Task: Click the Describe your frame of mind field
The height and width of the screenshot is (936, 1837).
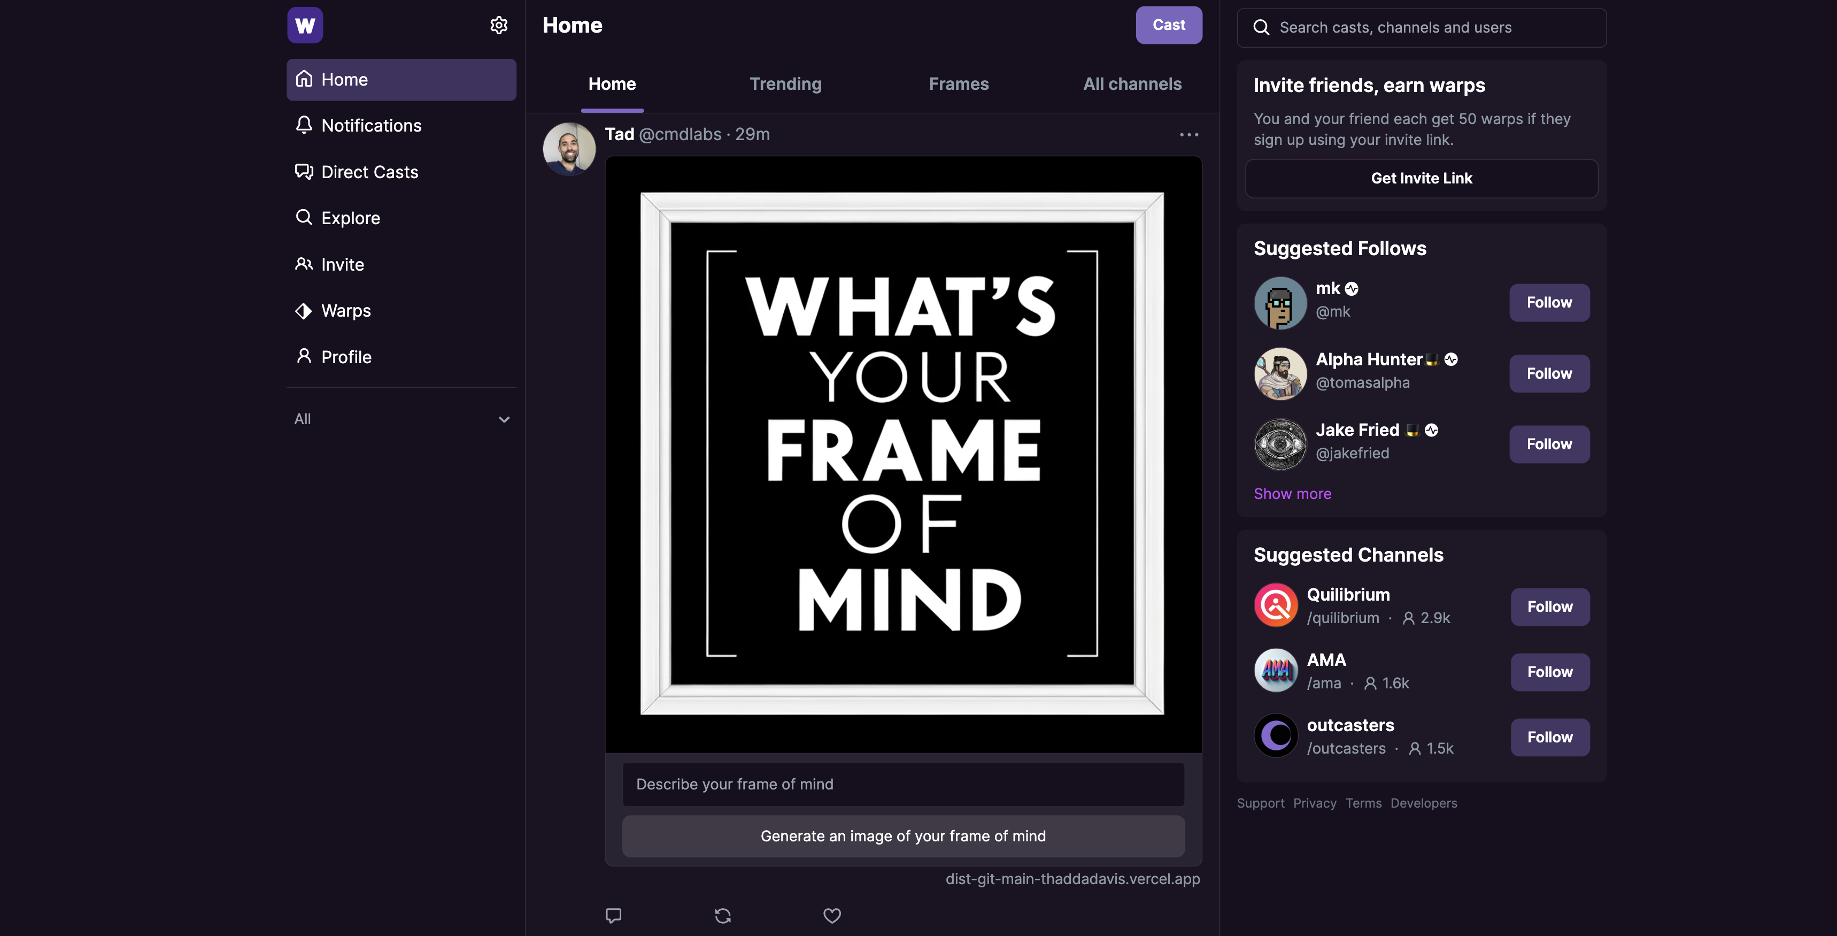Action: point(902,784)
